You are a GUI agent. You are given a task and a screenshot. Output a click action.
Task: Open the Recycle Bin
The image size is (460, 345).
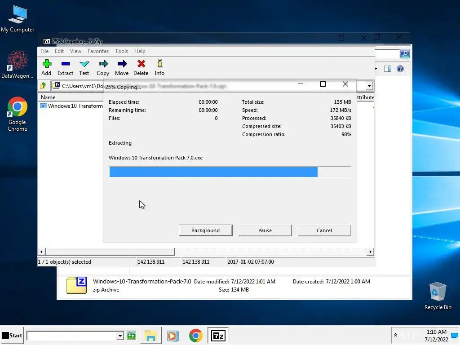pos(438,296)
